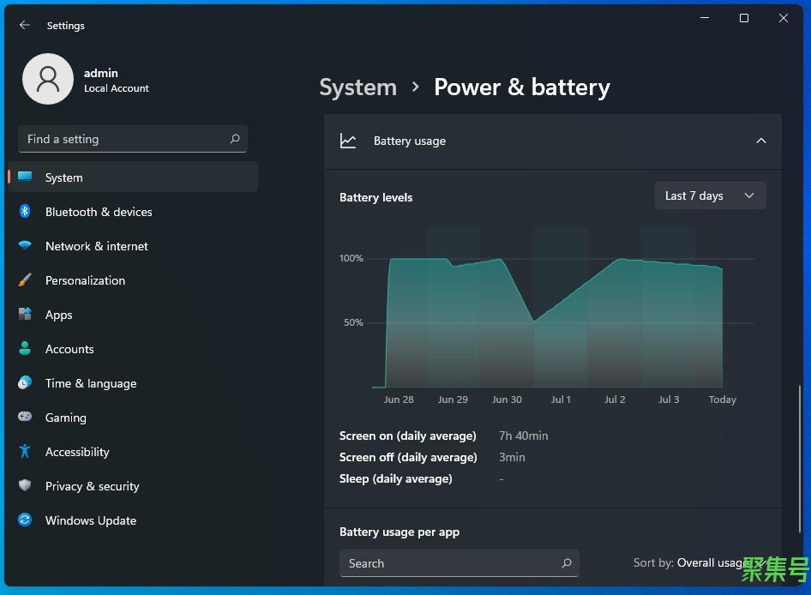Click the 3min screen off value
Screen dimensions: 811x595
(512, 457)
